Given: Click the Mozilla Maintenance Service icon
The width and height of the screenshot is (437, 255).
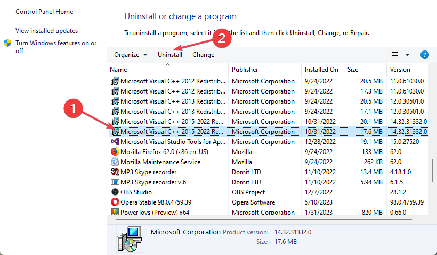Looking at the screenshot, I should [115, 161].
